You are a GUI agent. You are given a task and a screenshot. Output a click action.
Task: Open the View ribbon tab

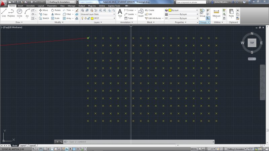[63, 6]
